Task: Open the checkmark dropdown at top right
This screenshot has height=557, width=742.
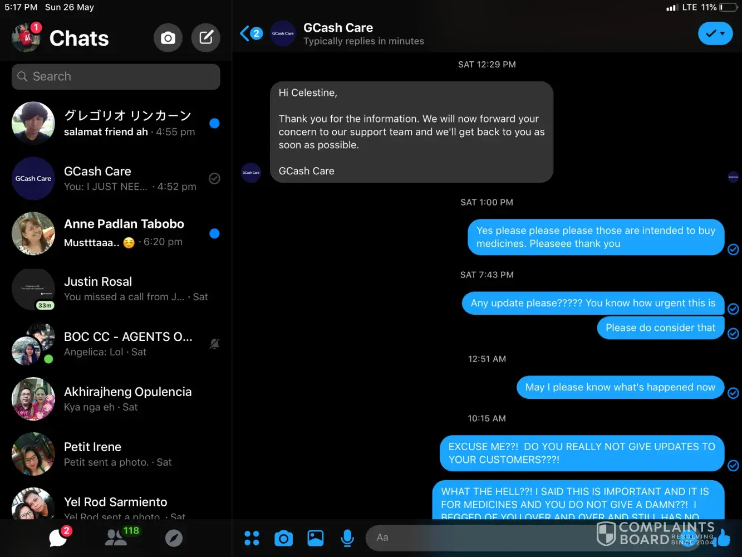Action: click(715, 33)
